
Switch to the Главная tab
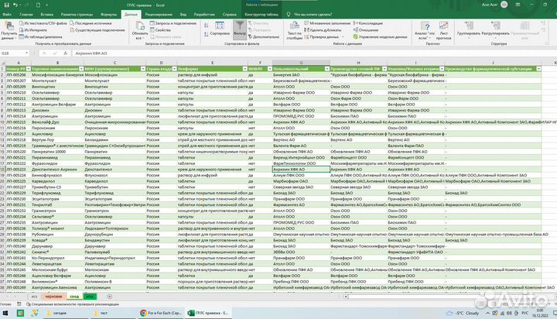26,14
